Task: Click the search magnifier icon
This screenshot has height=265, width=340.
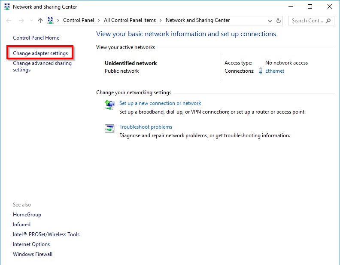Action: tap(328, 21)
